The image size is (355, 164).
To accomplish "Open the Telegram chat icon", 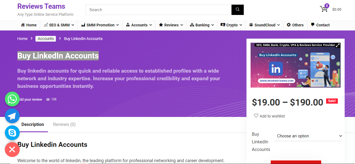I will [12, 116].
